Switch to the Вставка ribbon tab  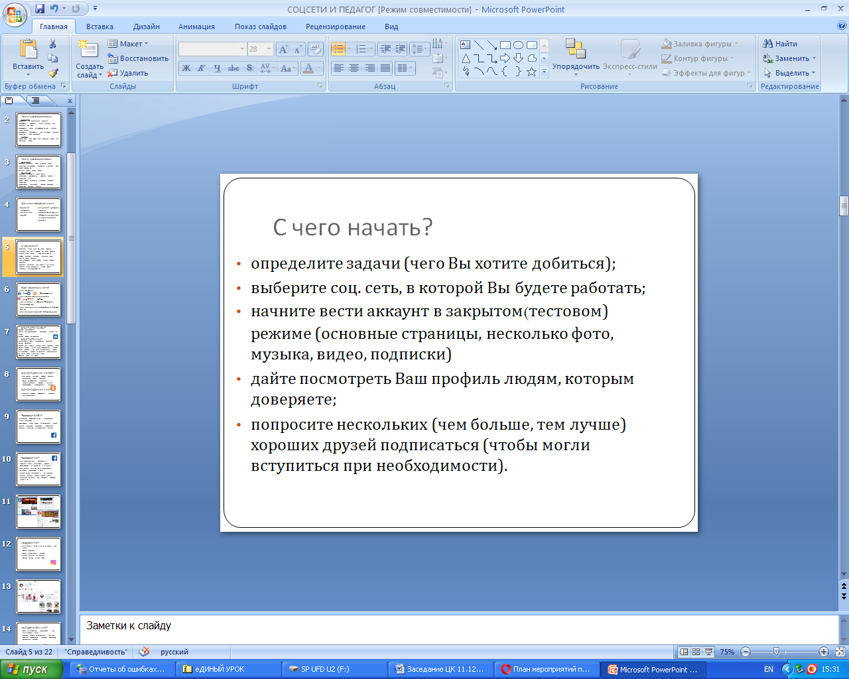pyautogui.click(x=99, y=27)
